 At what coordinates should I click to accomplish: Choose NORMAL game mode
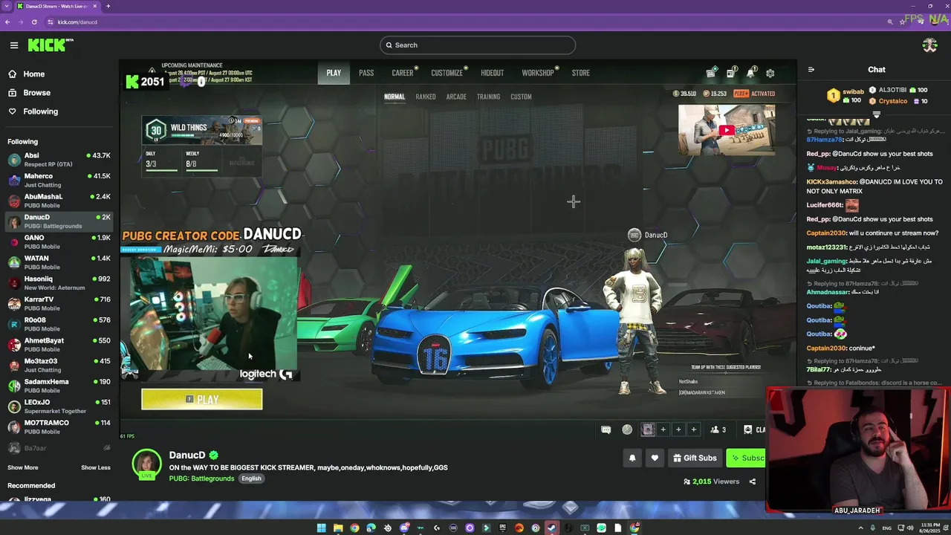click(395, 97)
